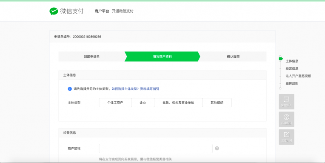
Task: Jump to 法人开户意愿视频 in side navigation
Action: (x=298, y=76)
